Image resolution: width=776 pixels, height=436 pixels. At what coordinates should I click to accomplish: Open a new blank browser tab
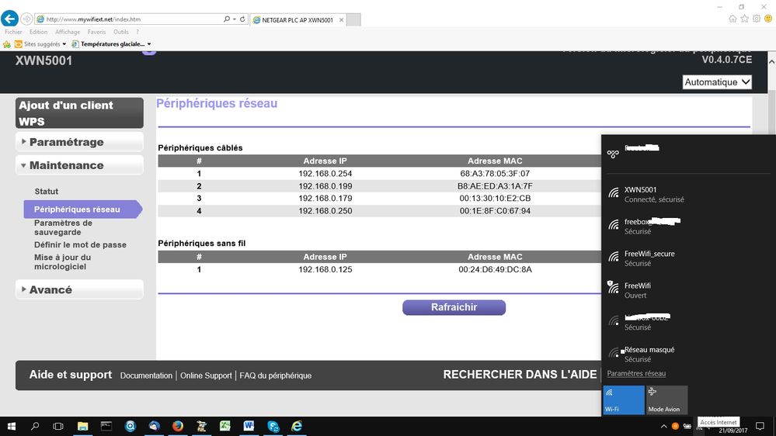[353, 19]
